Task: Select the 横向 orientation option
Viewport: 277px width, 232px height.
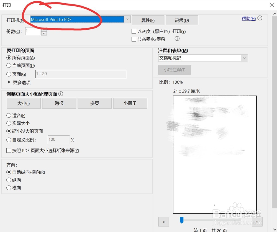Action: pos(9,188)
